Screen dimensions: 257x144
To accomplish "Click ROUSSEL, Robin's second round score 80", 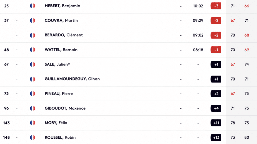I will coord(247,138).
